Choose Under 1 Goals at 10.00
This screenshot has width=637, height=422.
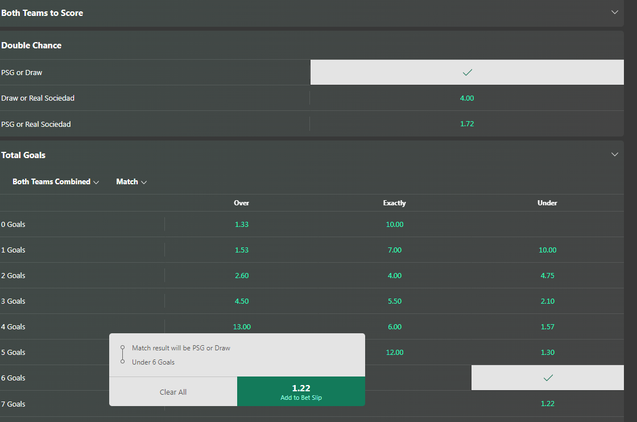547,250
